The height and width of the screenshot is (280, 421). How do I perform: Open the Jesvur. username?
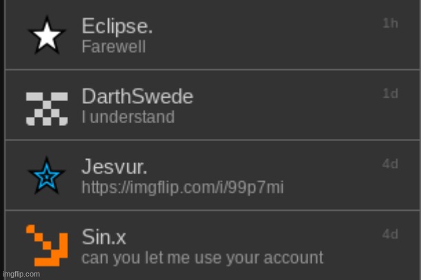[x=114, y=167]
